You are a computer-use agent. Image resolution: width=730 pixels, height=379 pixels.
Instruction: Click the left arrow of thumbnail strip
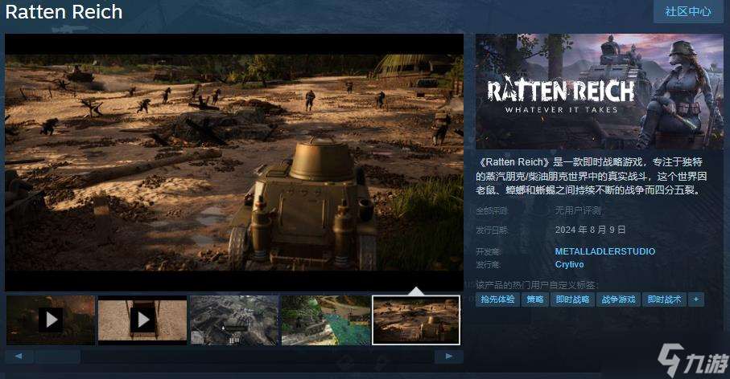coord(19,357)
